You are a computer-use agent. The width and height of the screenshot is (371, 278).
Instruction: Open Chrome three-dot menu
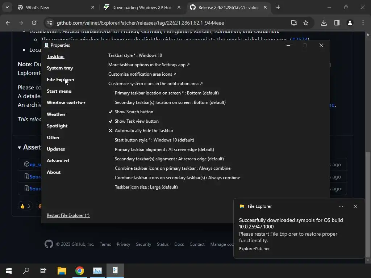363,23
